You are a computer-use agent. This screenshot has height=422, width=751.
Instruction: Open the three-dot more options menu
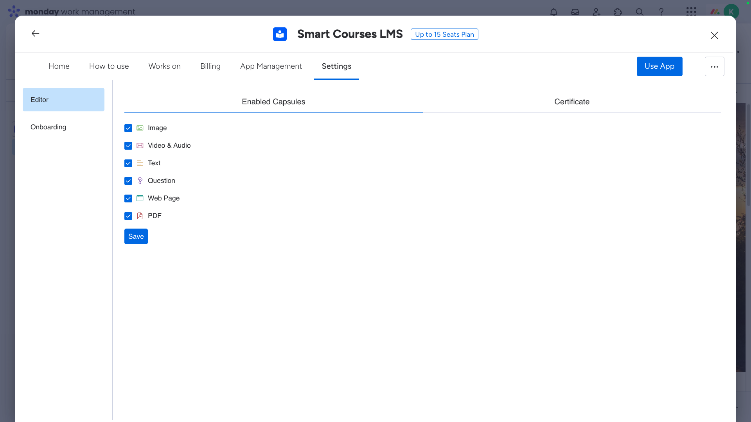[x=714, y=66]
